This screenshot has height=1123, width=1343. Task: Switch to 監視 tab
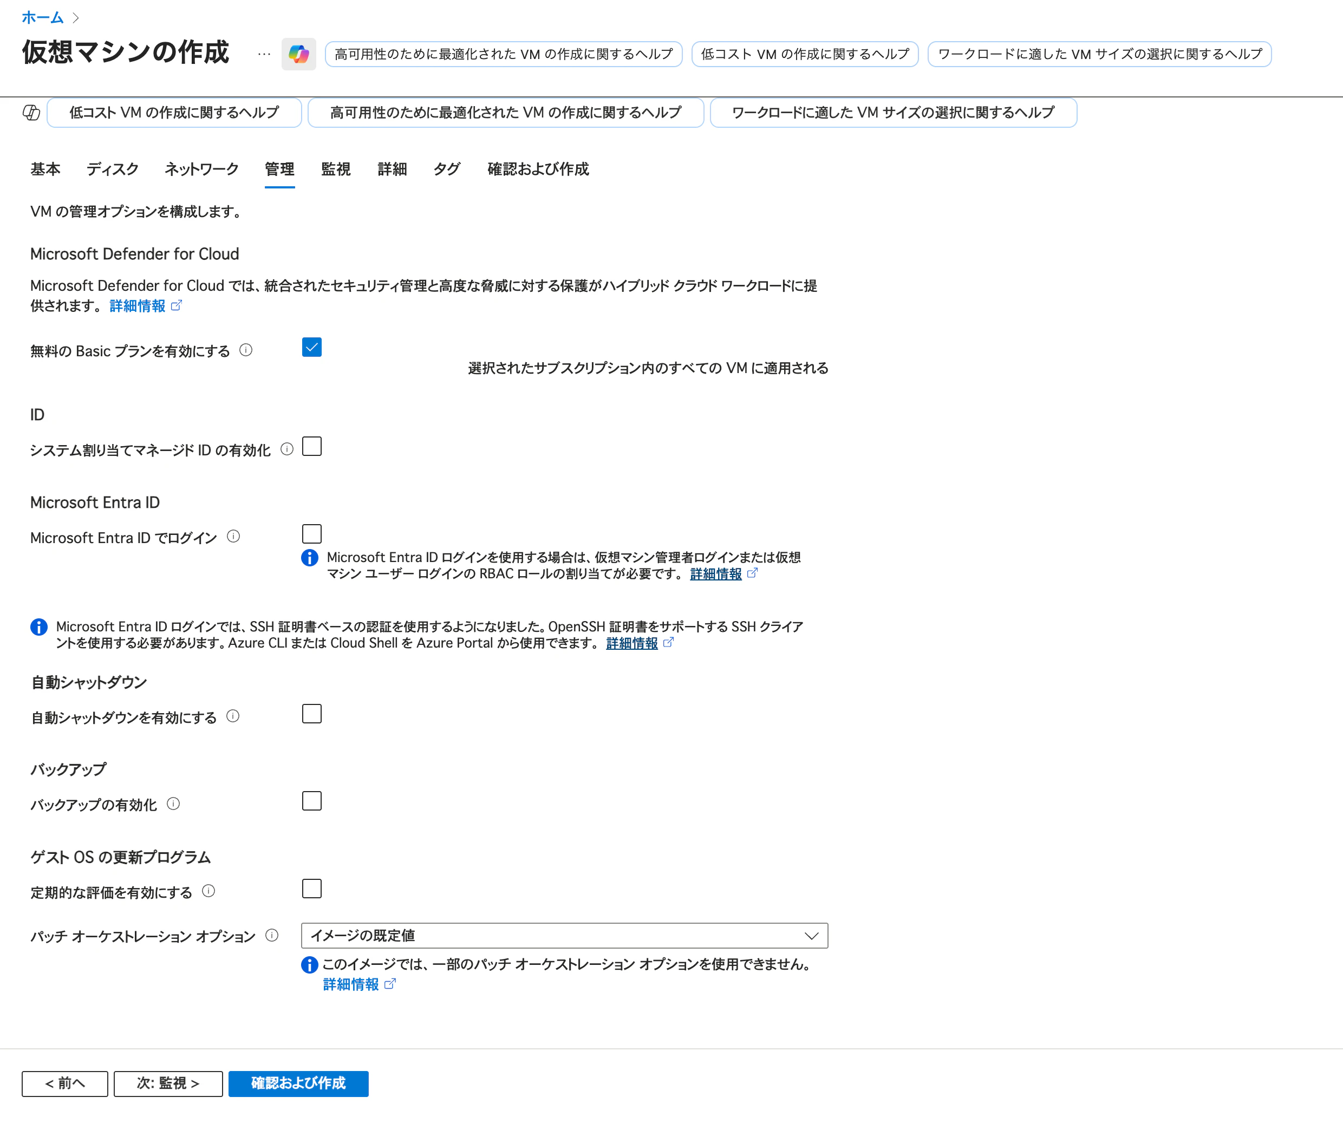coord(336,169)
